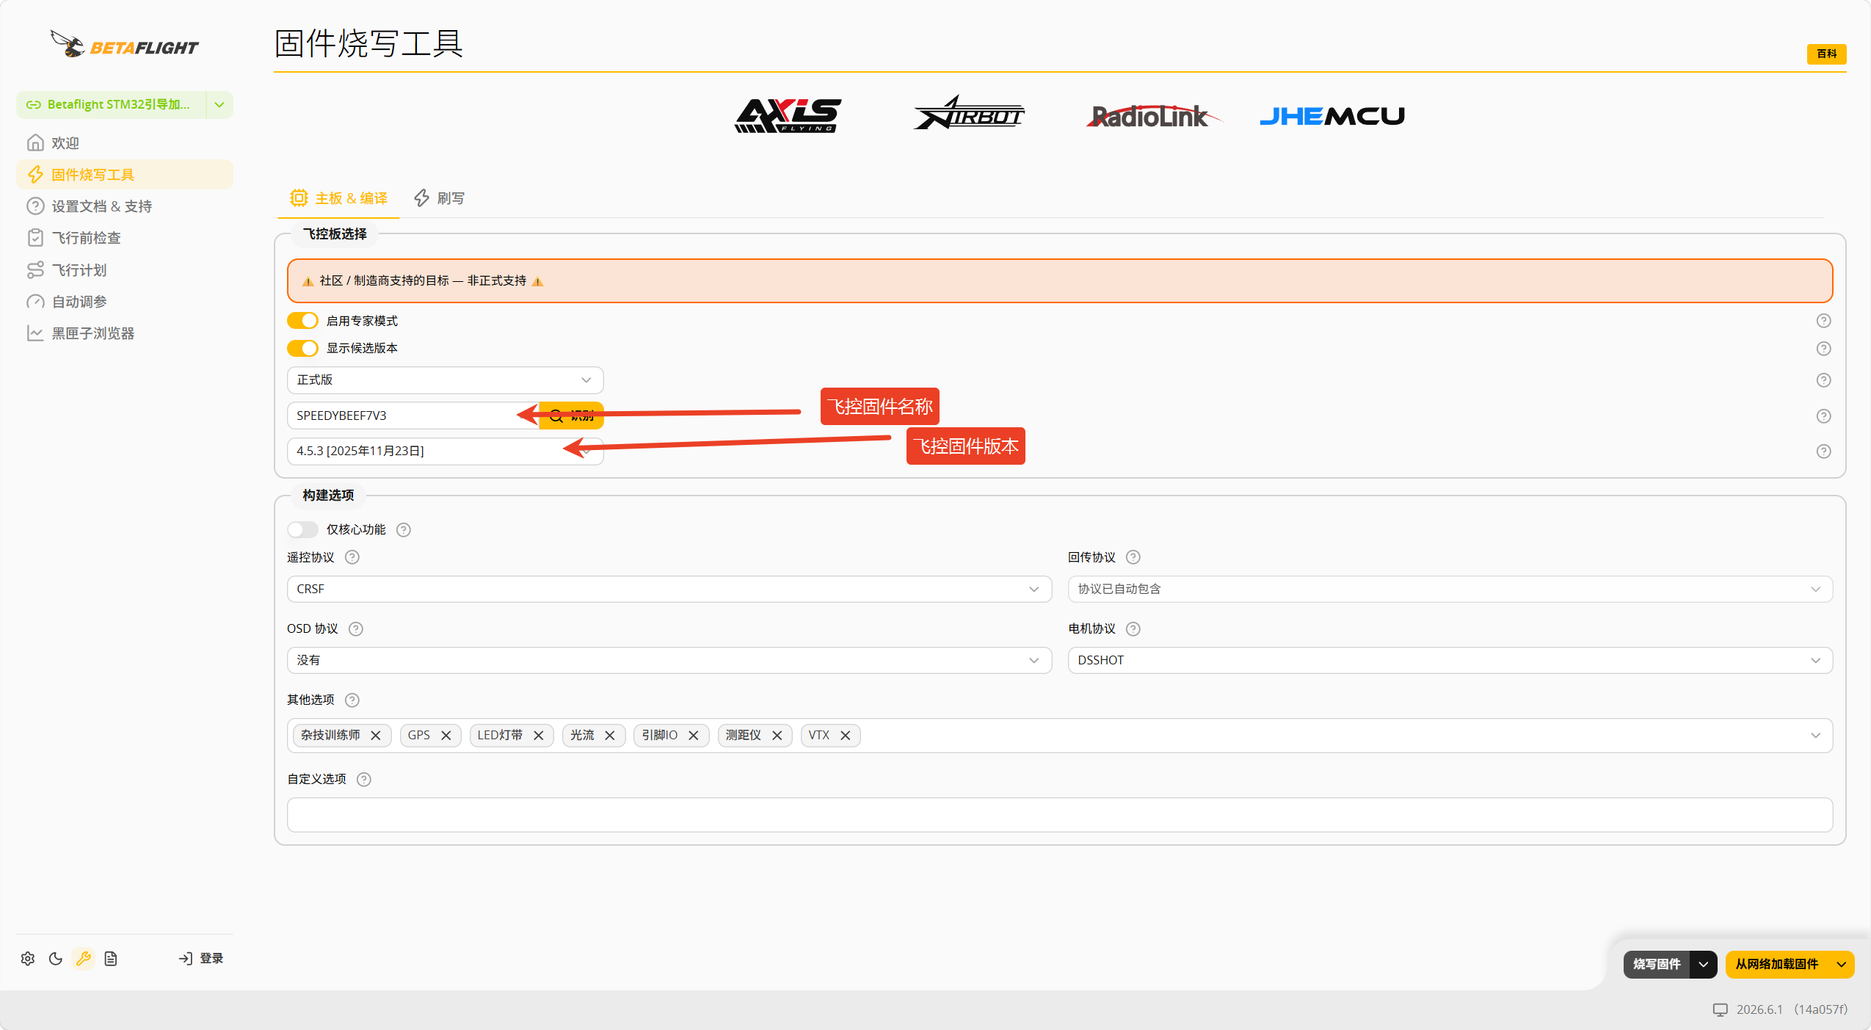Open the document icon in sidebar footer

click(x=111, y=958)
